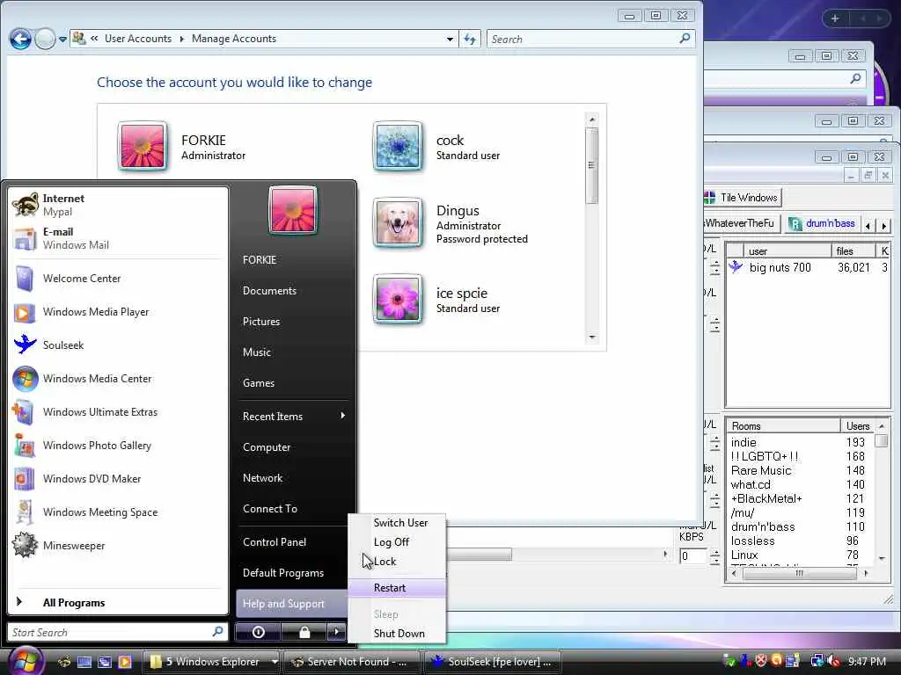Viewport: 901px width, 675px height.
Task: Refresh the Manage Accounts page
Action: (470, 39)
